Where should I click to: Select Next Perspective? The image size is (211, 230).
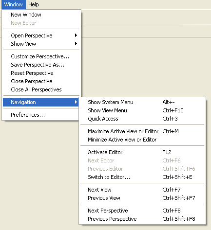pyautogui.click(x=142, y=211)
